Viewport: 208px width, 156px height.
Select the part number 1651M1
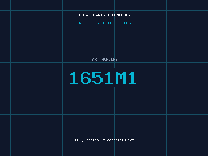[103, 78]
